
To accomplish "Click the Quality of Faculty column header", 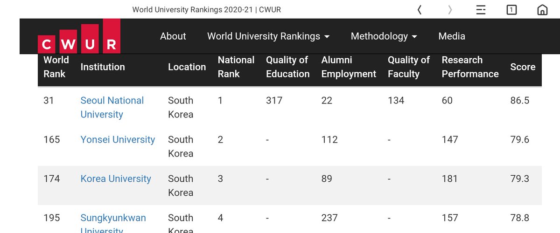I will [409, 67].
